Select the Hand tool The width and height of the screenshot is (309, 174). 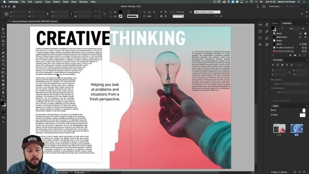pyautogui.click(x=3, y=92)
